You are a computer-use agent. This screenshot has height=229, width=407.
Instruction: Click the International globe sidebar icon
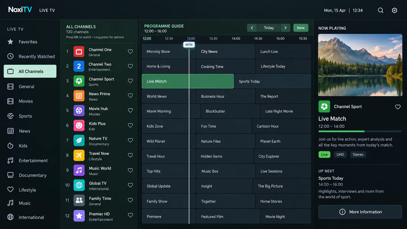pos(10,217)
